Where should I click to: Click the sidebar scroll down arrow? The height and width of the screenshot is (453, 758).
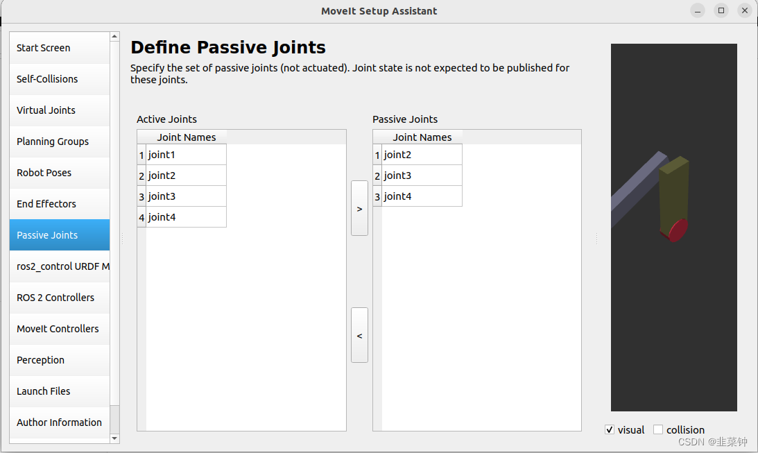point(114,438)
